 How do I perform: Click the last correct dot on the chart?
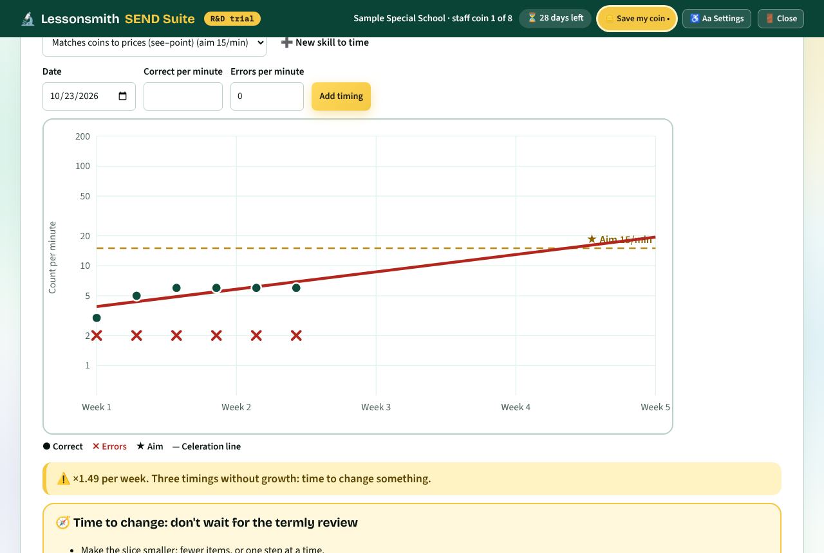click(x=296, y=288)
